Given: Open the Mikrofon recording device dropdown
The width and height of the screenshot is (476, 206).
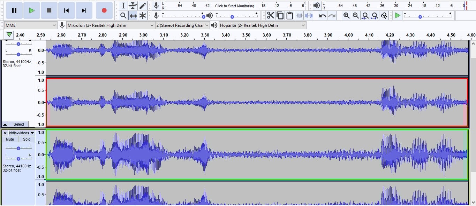Looking at the screenshot, I should tap(111, 25).
